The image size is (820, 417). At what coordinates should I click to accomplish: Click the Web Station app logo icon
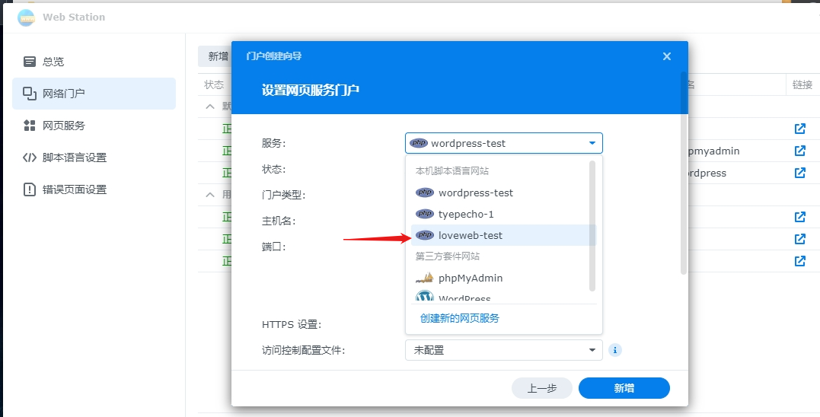click(x=26, y=18)
